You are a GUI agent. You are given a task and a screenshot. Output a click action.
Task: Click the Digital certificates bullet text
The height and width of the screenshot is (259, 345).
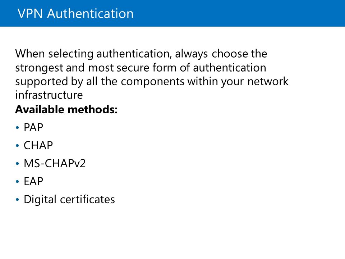(x=69, y=200)
